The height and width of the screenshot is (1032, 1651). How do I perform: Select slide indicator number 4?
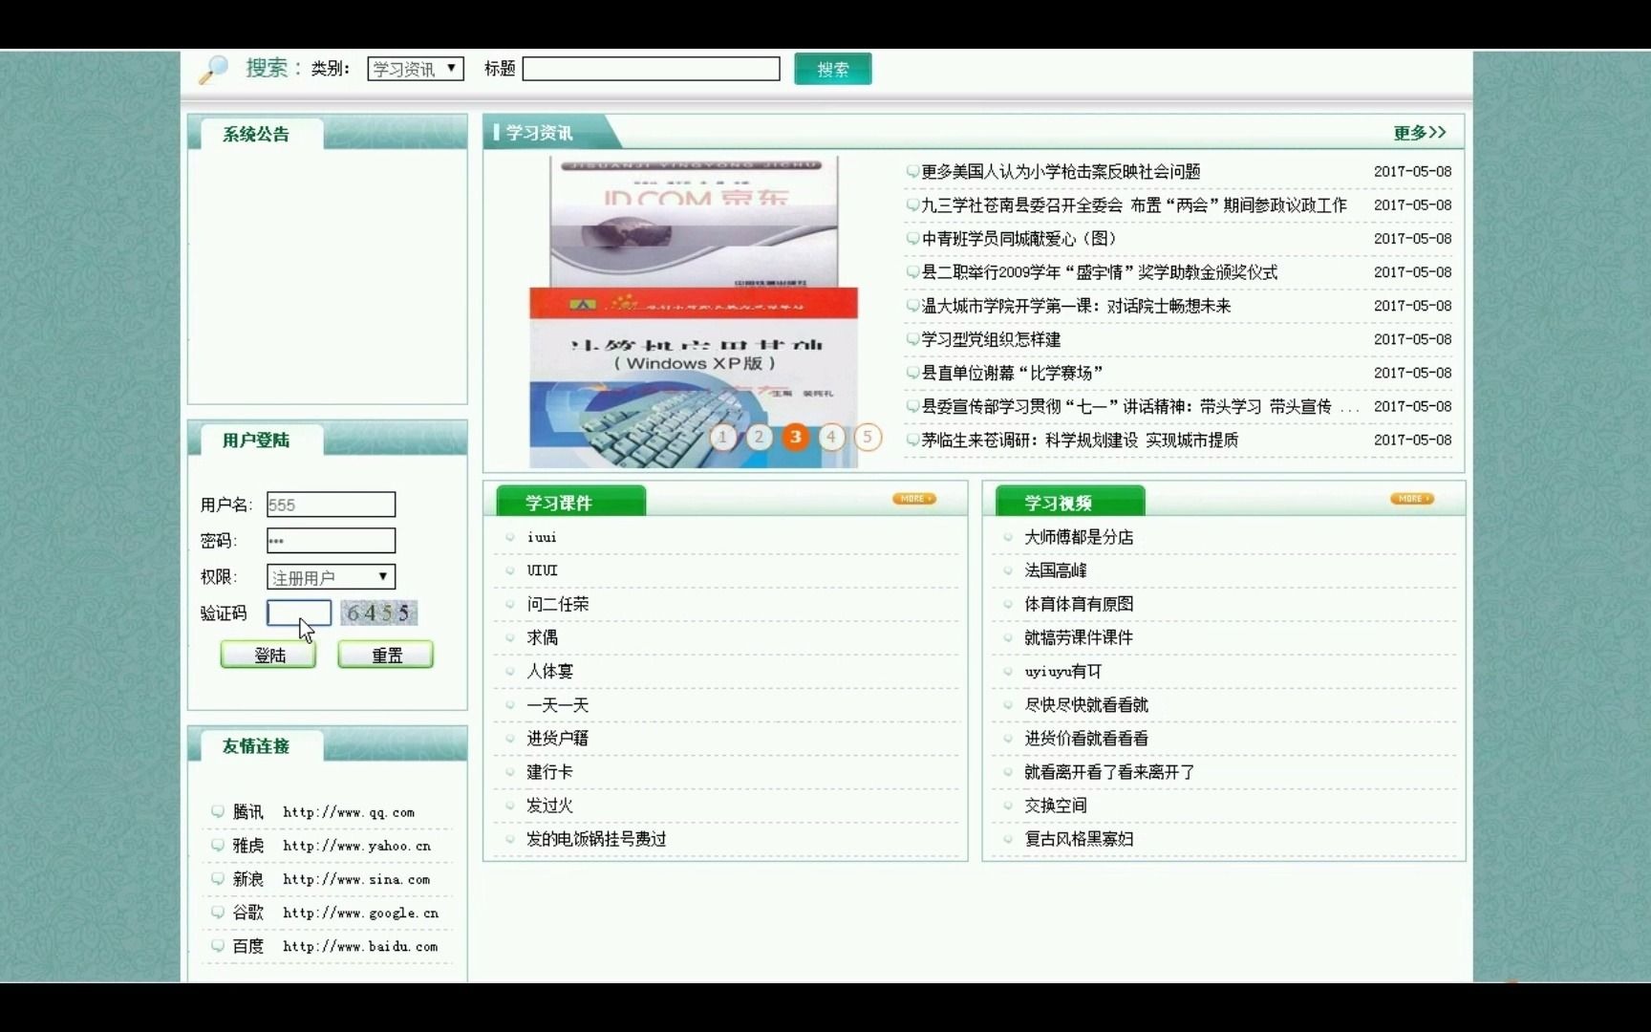[x=831, y=437]
